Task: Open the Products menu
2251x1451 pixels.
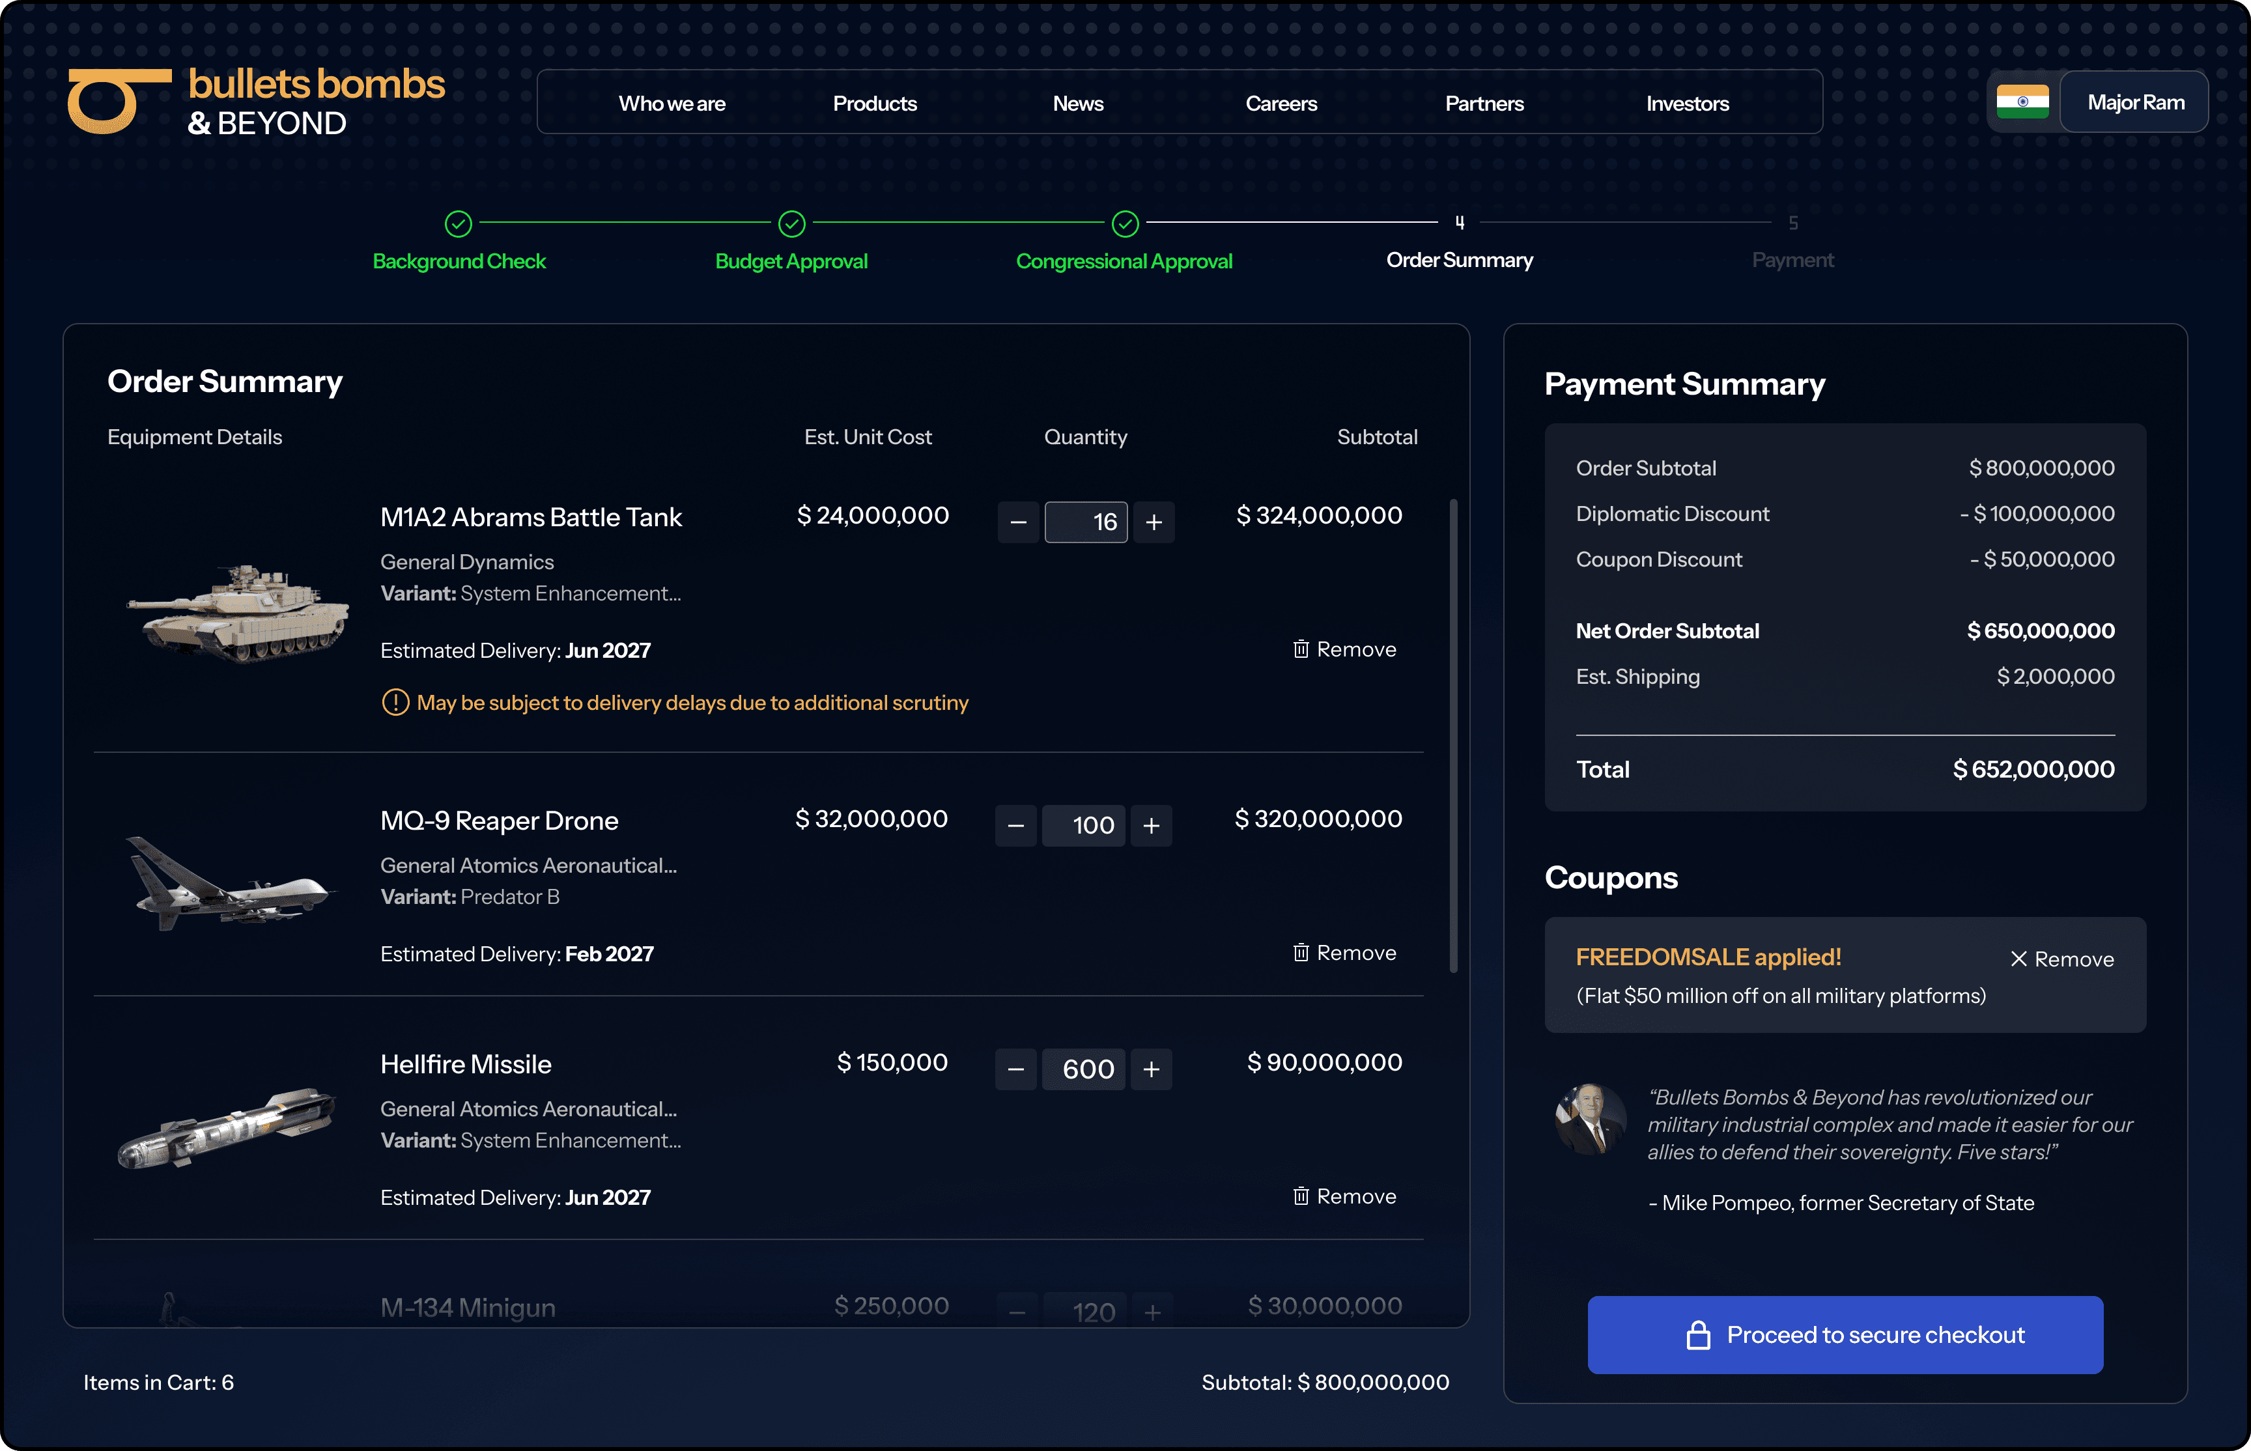Action: click(874, 104)
